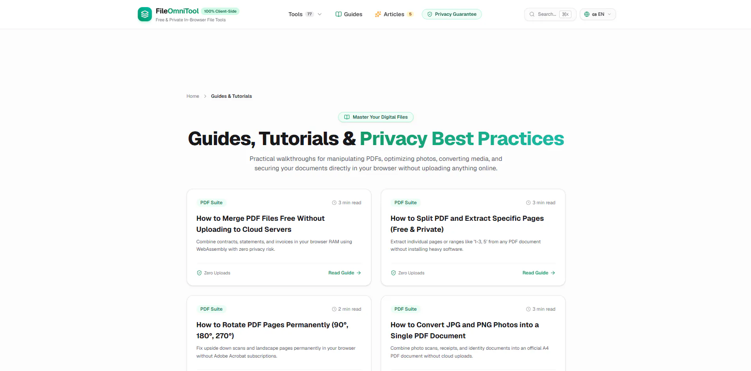Open the EN language selector
This screenshot has height=371, width=751.
(597, 14)
